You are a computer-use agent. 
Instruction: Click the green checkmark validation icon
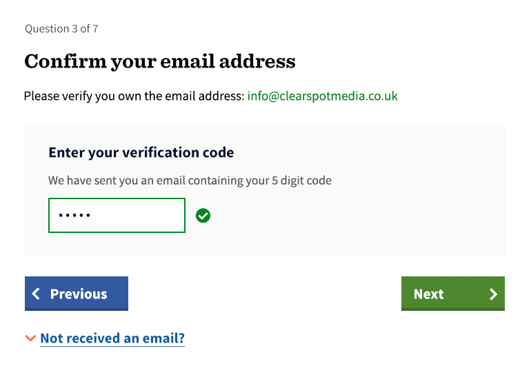pos(203,216)
